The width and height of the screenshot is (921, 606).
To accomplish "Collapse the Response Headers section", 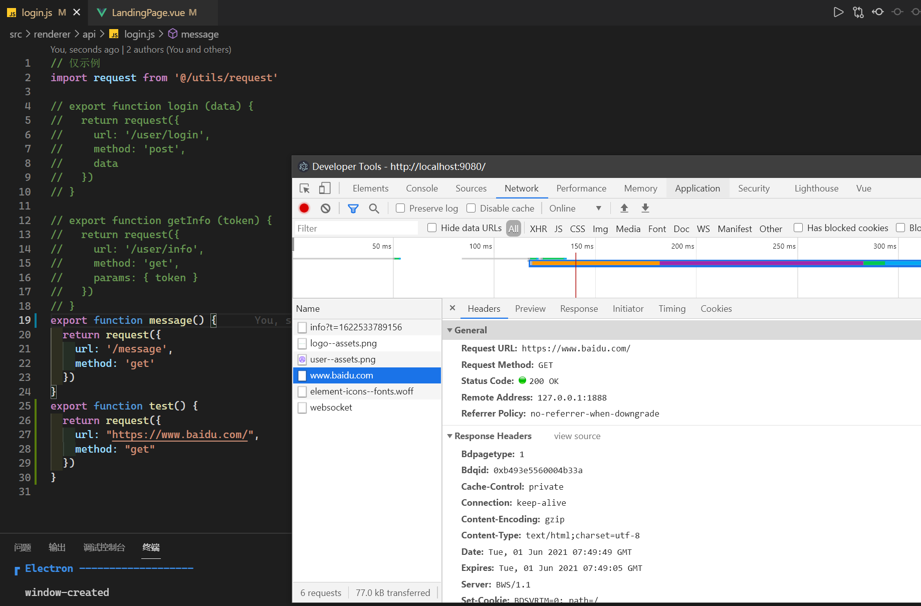I will (449, 436).
